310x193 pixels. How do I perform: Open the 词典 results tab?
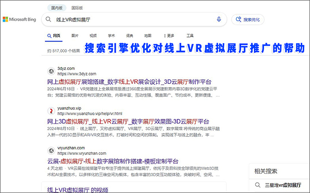pyautogui.click(x=130, y=36)
